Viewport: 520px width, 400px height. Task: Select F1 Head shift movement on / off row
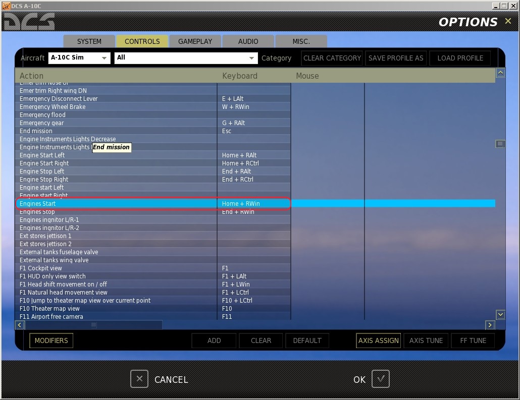(x=153, y=284)
